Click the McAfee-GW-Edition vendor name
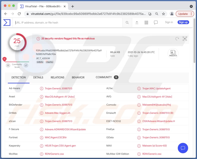197x159 pixels. [x=118, y=154]
